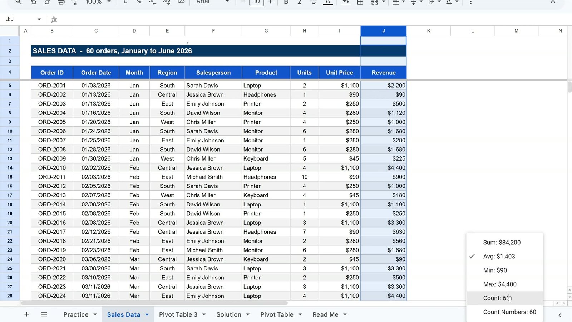Click the fx formula icon
The image size is (572, 322).
click(54, 19)
